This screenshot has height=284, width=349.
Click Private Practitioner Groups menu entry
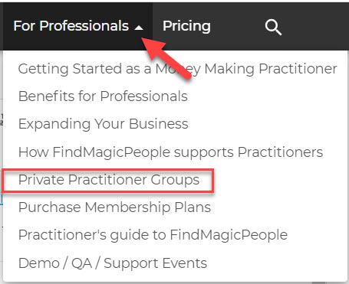pyautogui.click(x=109, y=180)
